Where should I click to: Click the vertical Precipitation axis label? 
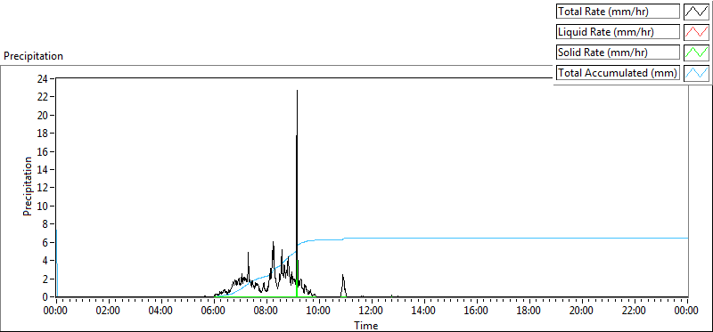28,186
